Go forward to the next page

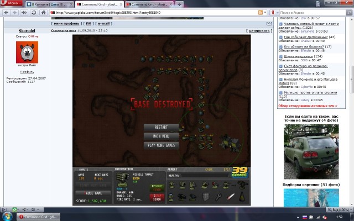(x=14, y=13)
